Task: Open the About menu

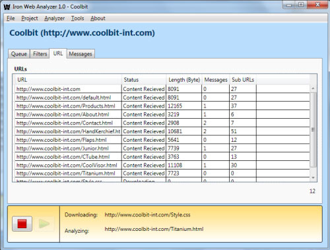Action: point(98,18)
